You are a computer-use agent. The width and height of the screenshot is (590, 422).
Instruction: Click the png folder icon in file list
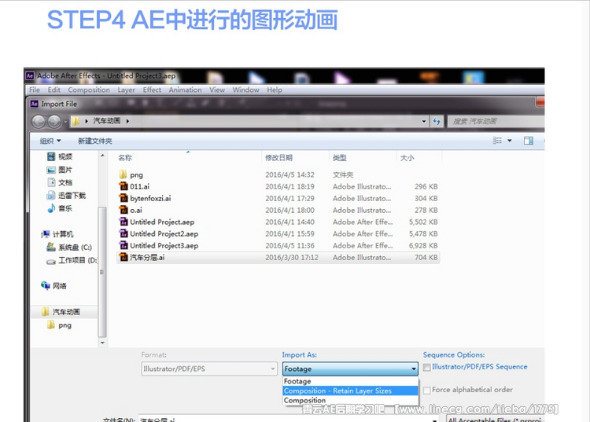click(x=123, y=174)
